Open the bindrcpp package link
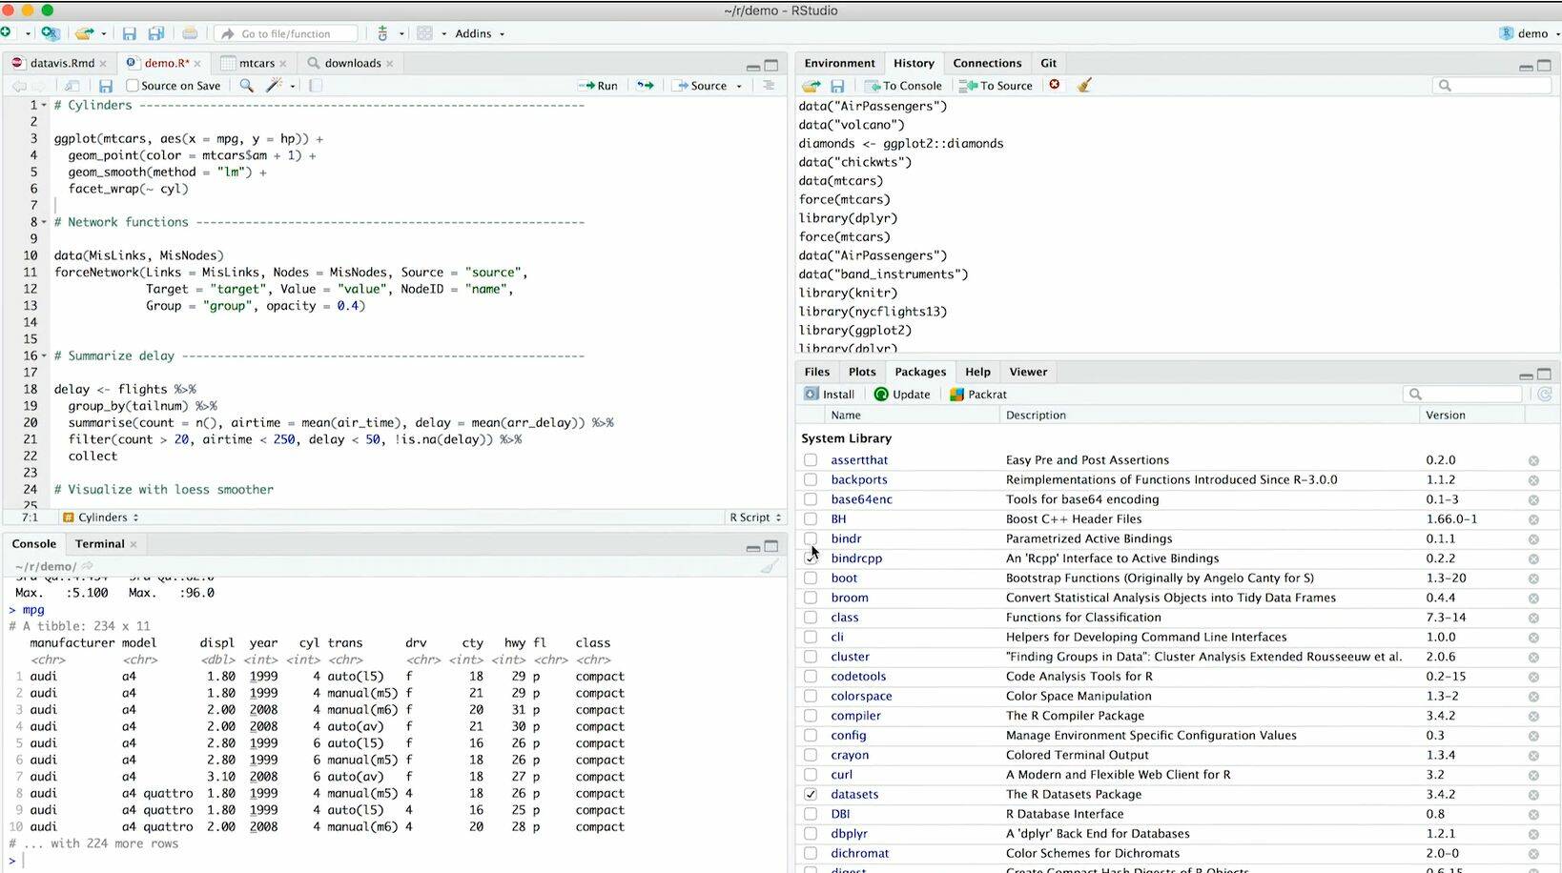Image resolution: width=1562 pixels, height=873 pixels. click(856, 558)
